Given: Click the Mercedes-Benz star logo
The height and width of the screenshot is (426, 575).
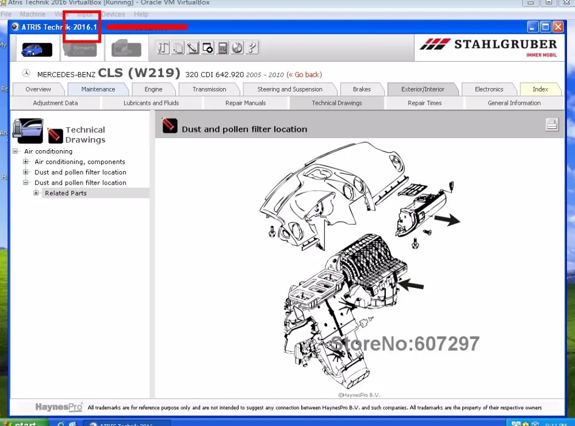Looking at the screenshot, I should [x=26, y=73].
